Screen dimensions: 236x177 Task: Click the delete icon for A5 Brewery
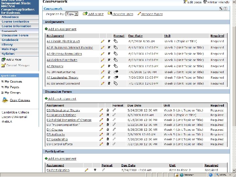[109, 66]
